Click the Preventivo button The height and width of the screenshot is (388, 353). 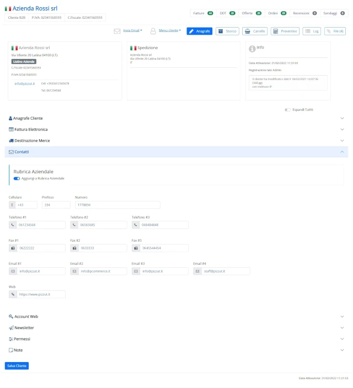(285, 31)
